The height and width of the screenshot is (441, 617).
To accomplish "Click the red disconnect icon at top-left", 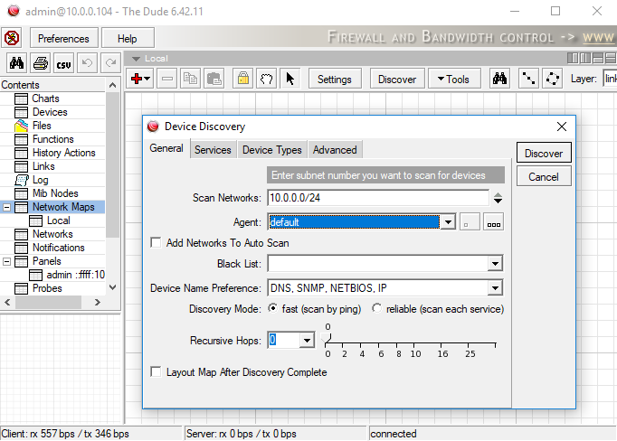I will tap(12, 38).
